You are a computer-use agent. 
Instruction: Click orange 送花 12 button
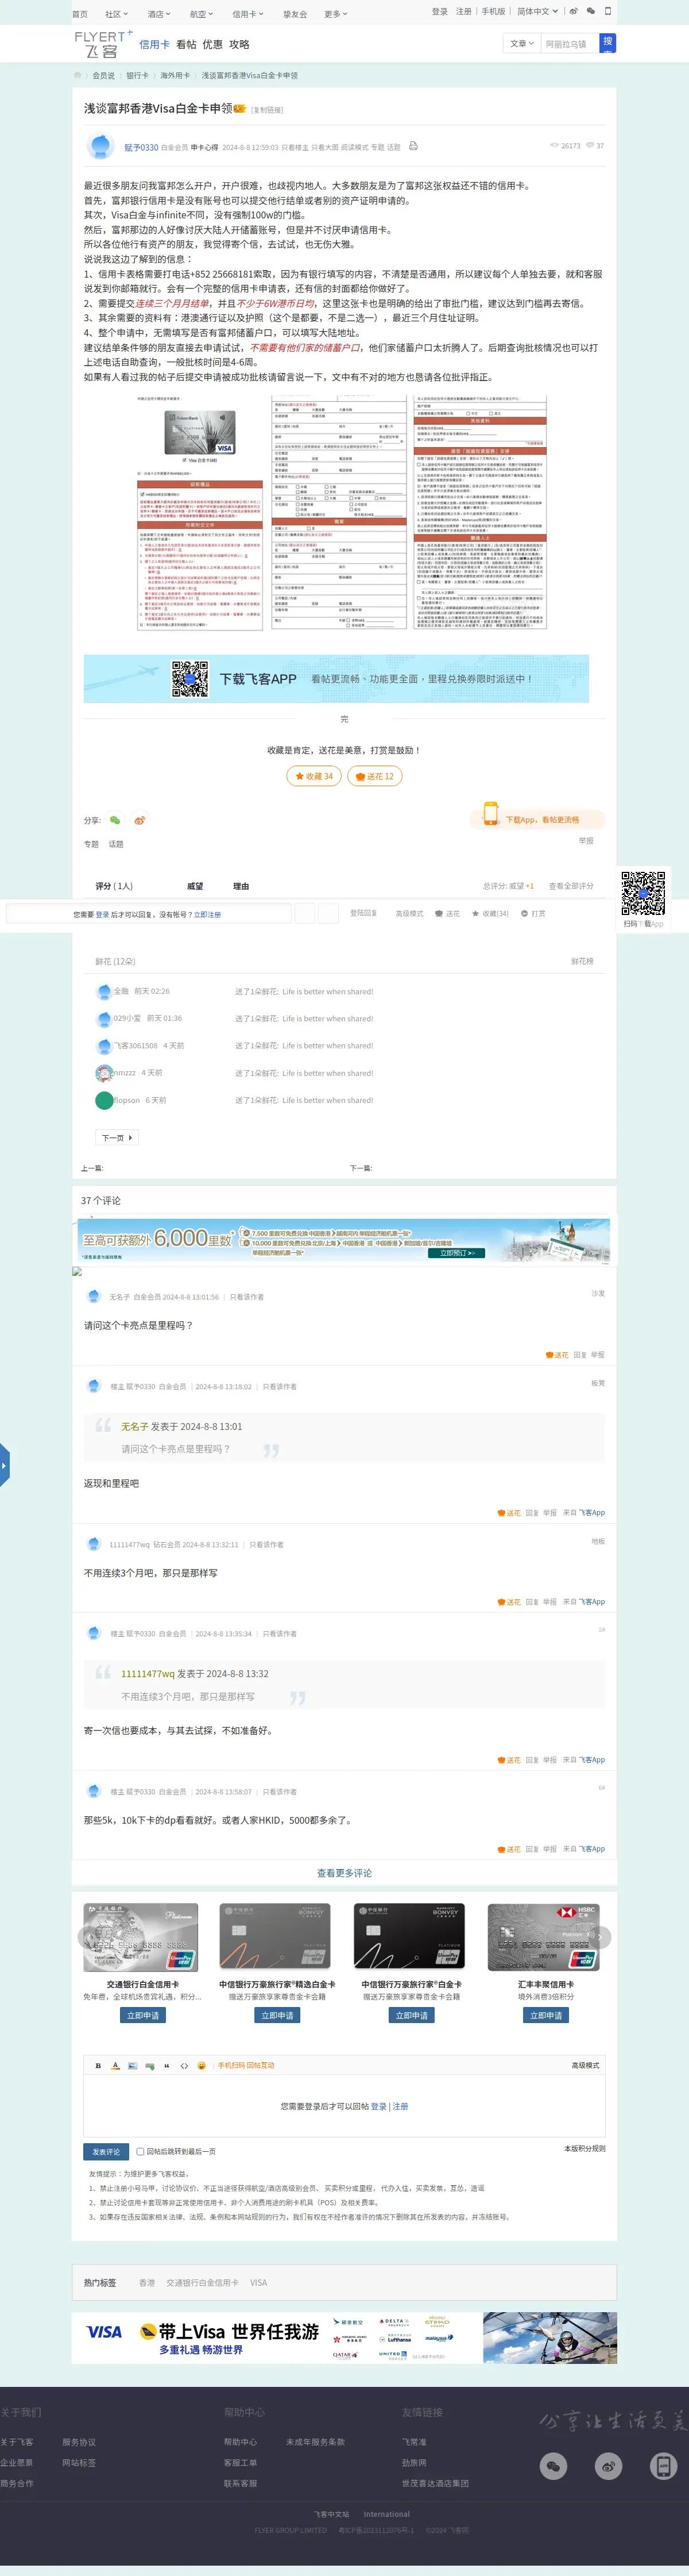click(x=374, y=775)
